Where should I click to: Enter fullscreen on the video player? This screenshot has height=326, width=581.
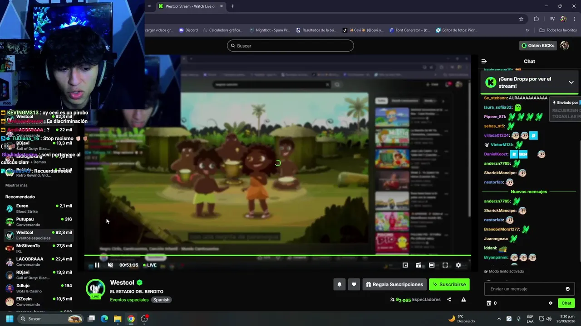tap(445, 265)
